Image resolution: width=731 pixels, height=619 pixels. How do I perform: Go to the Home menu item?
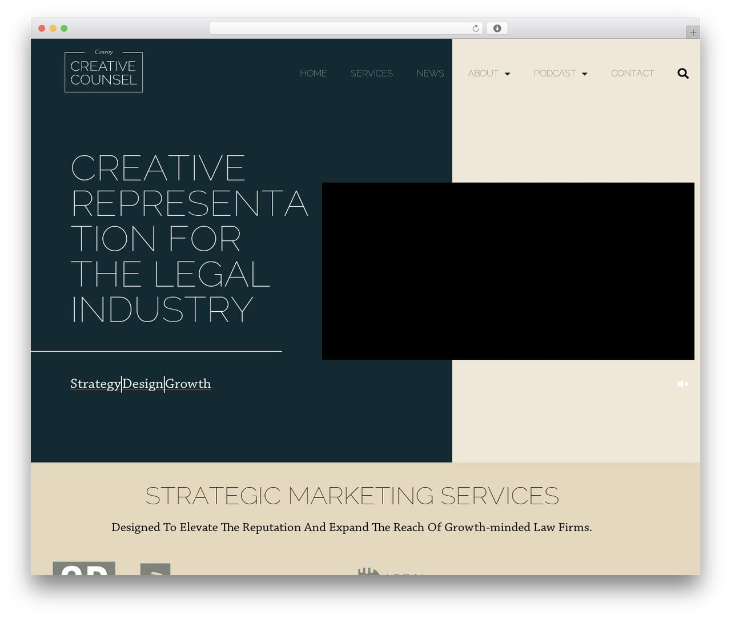click(314, 73)
